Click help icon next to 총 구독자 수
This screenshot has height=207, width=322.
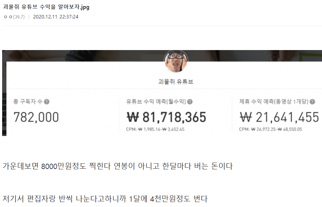(x=46, y=102)
